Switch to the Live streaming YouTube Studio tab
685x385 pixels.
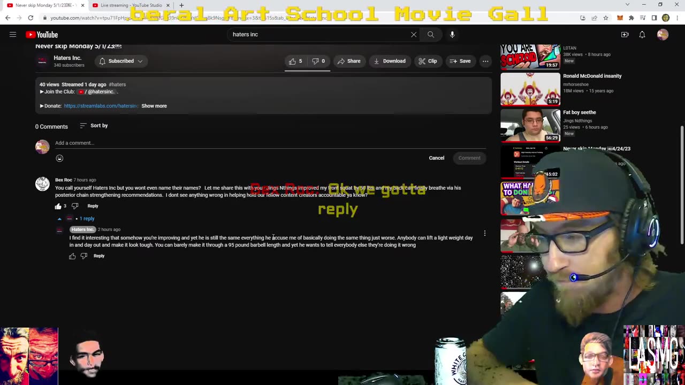coord(131,5)
